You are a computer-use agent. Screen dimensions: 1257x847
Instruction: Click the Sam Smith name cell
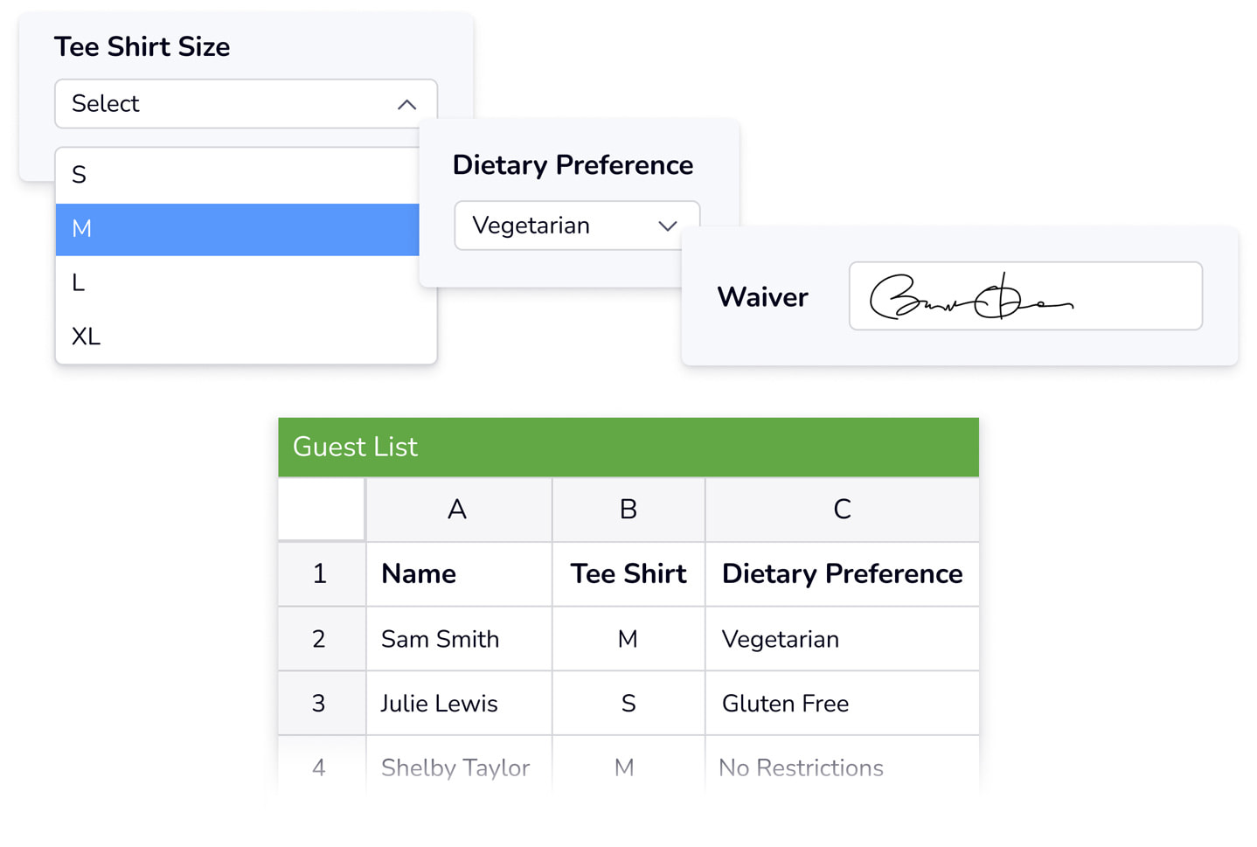click(x=459, y=639)
